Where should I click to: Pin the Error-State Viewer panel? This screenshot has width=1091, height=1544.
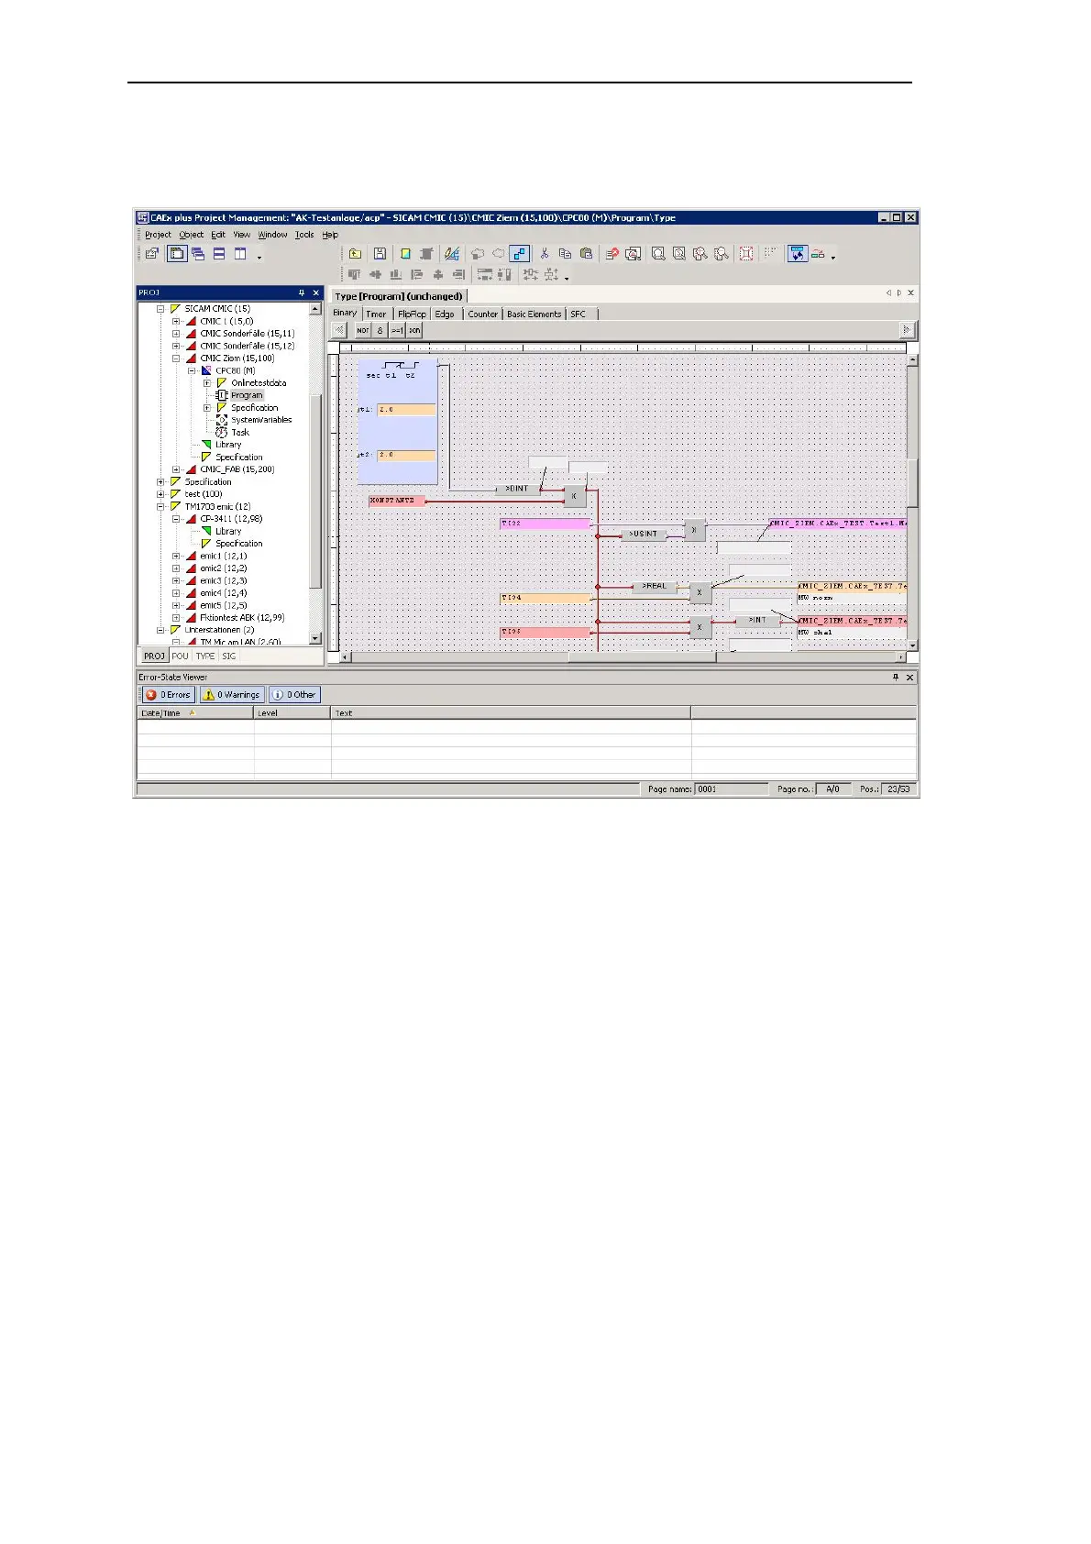click(x=896, y=677)
